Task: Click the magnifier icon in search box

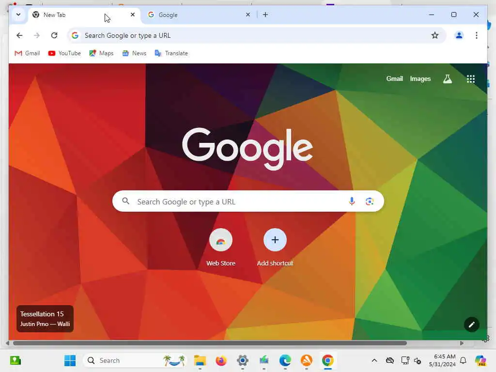Action: pyautogui.click(x=126, y=201)
